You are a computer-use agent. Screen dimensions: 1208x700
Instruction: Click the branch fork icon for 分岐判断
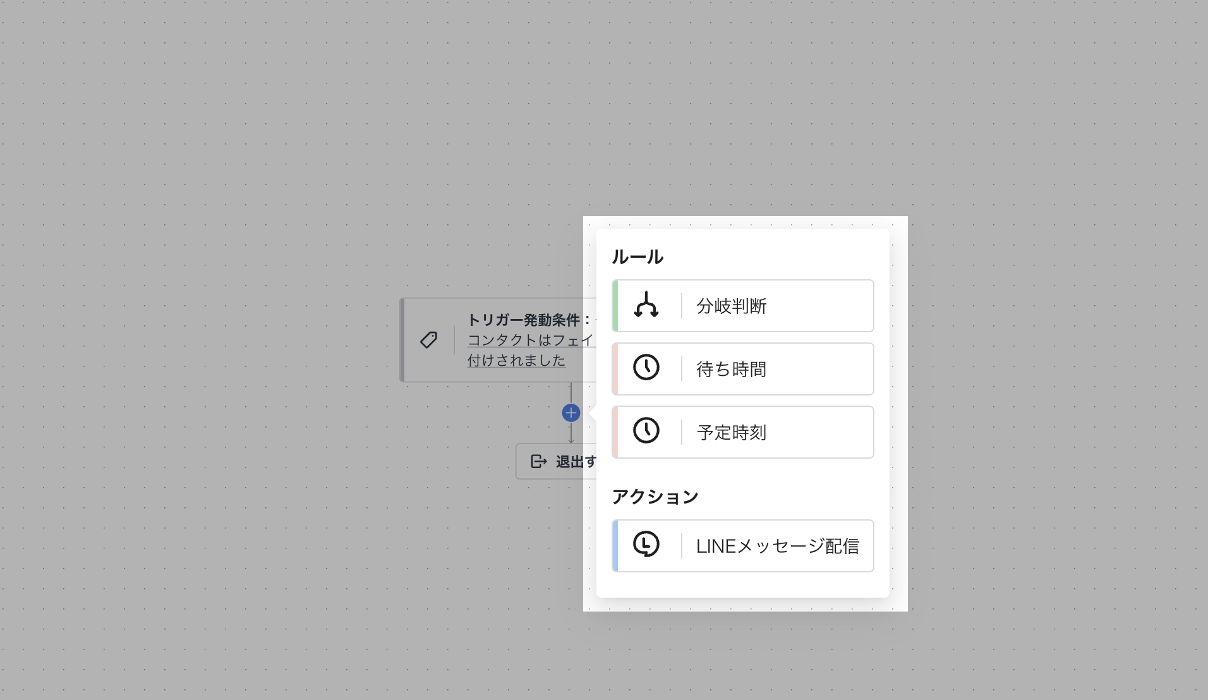pyautogui.click(x=646, y=306)
